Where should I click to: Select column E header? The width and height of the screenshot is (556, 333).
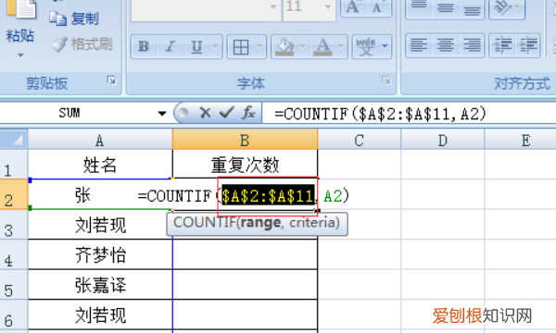point(525,140)
